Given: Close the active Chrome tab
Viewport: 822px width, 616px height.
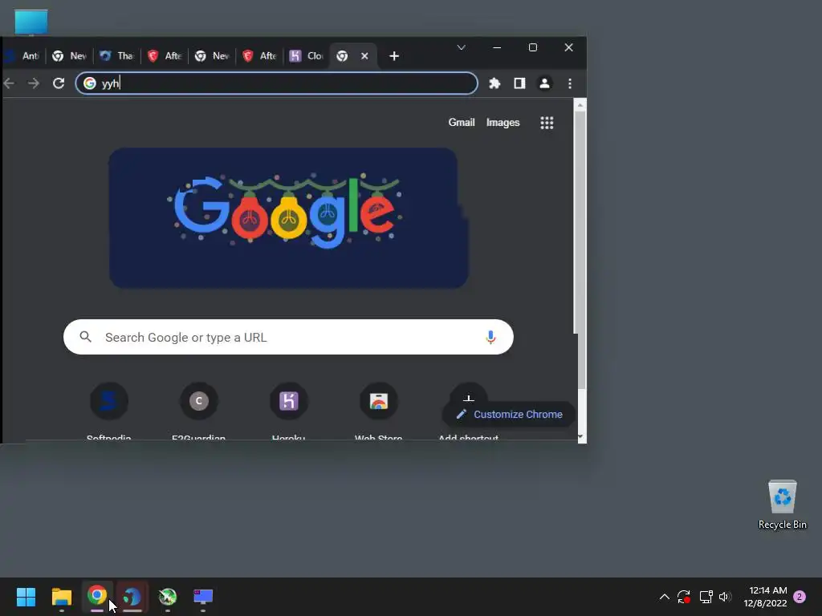Looking at the screenshot, I should coord(364,56).
